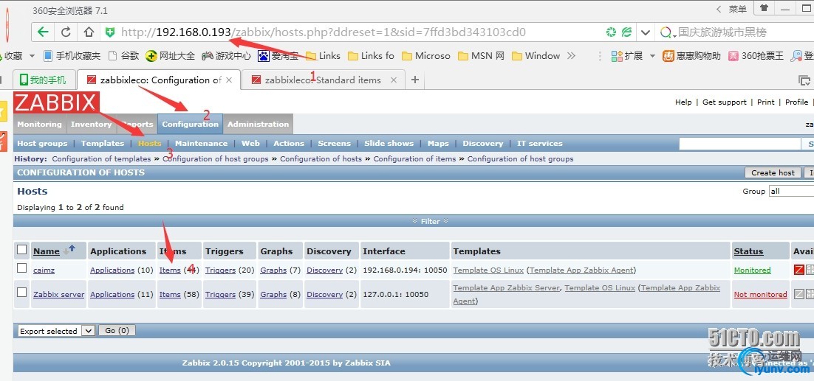Image resolution: width=814 pixels, height=381 pixels.
Task: Click the browser back arrow button
Action: click(43, 32)
